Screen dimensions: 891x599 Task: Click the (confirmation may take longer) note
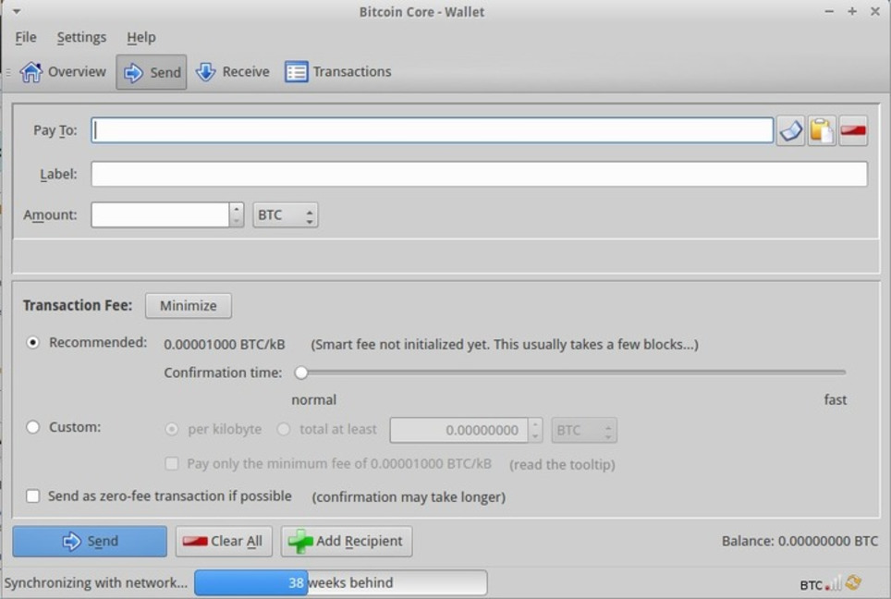409,497
